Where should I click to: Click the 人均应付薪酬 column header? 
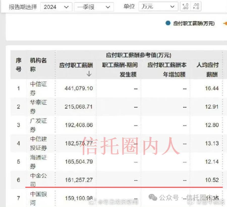click(208, 70)
